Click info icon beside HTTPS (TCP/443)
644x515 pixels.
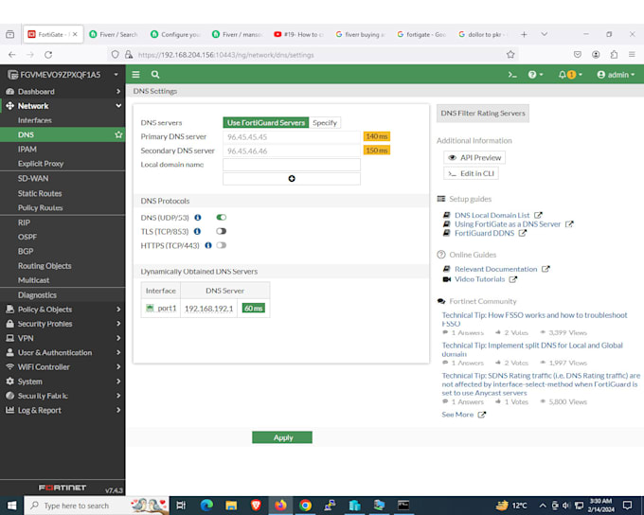point(208,245)
